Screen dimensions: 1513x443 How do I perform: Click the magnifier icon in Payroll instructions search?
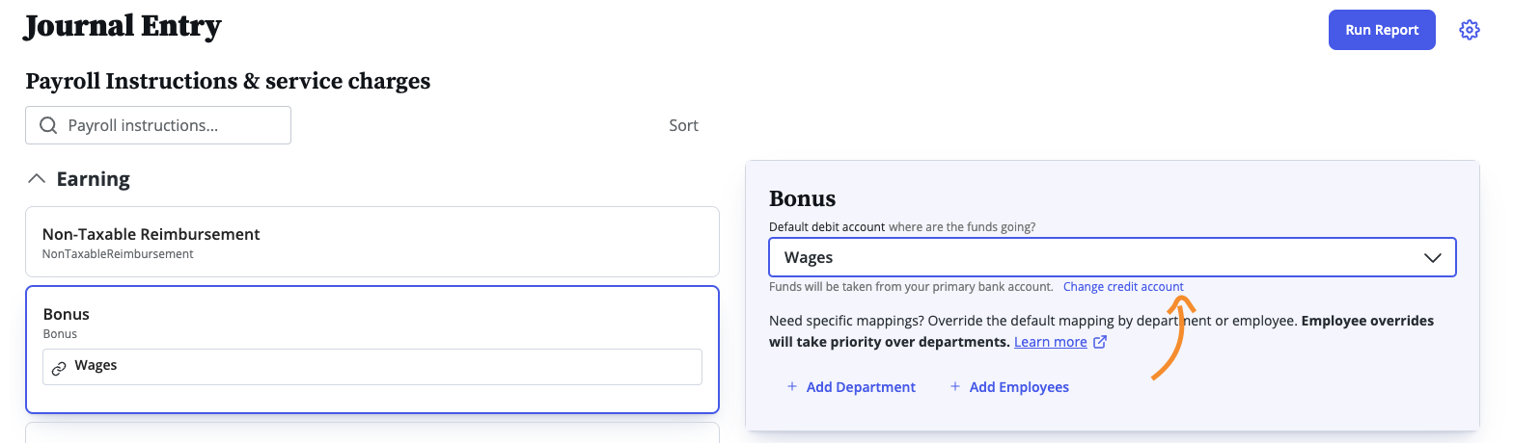click(x=48, y=125)
